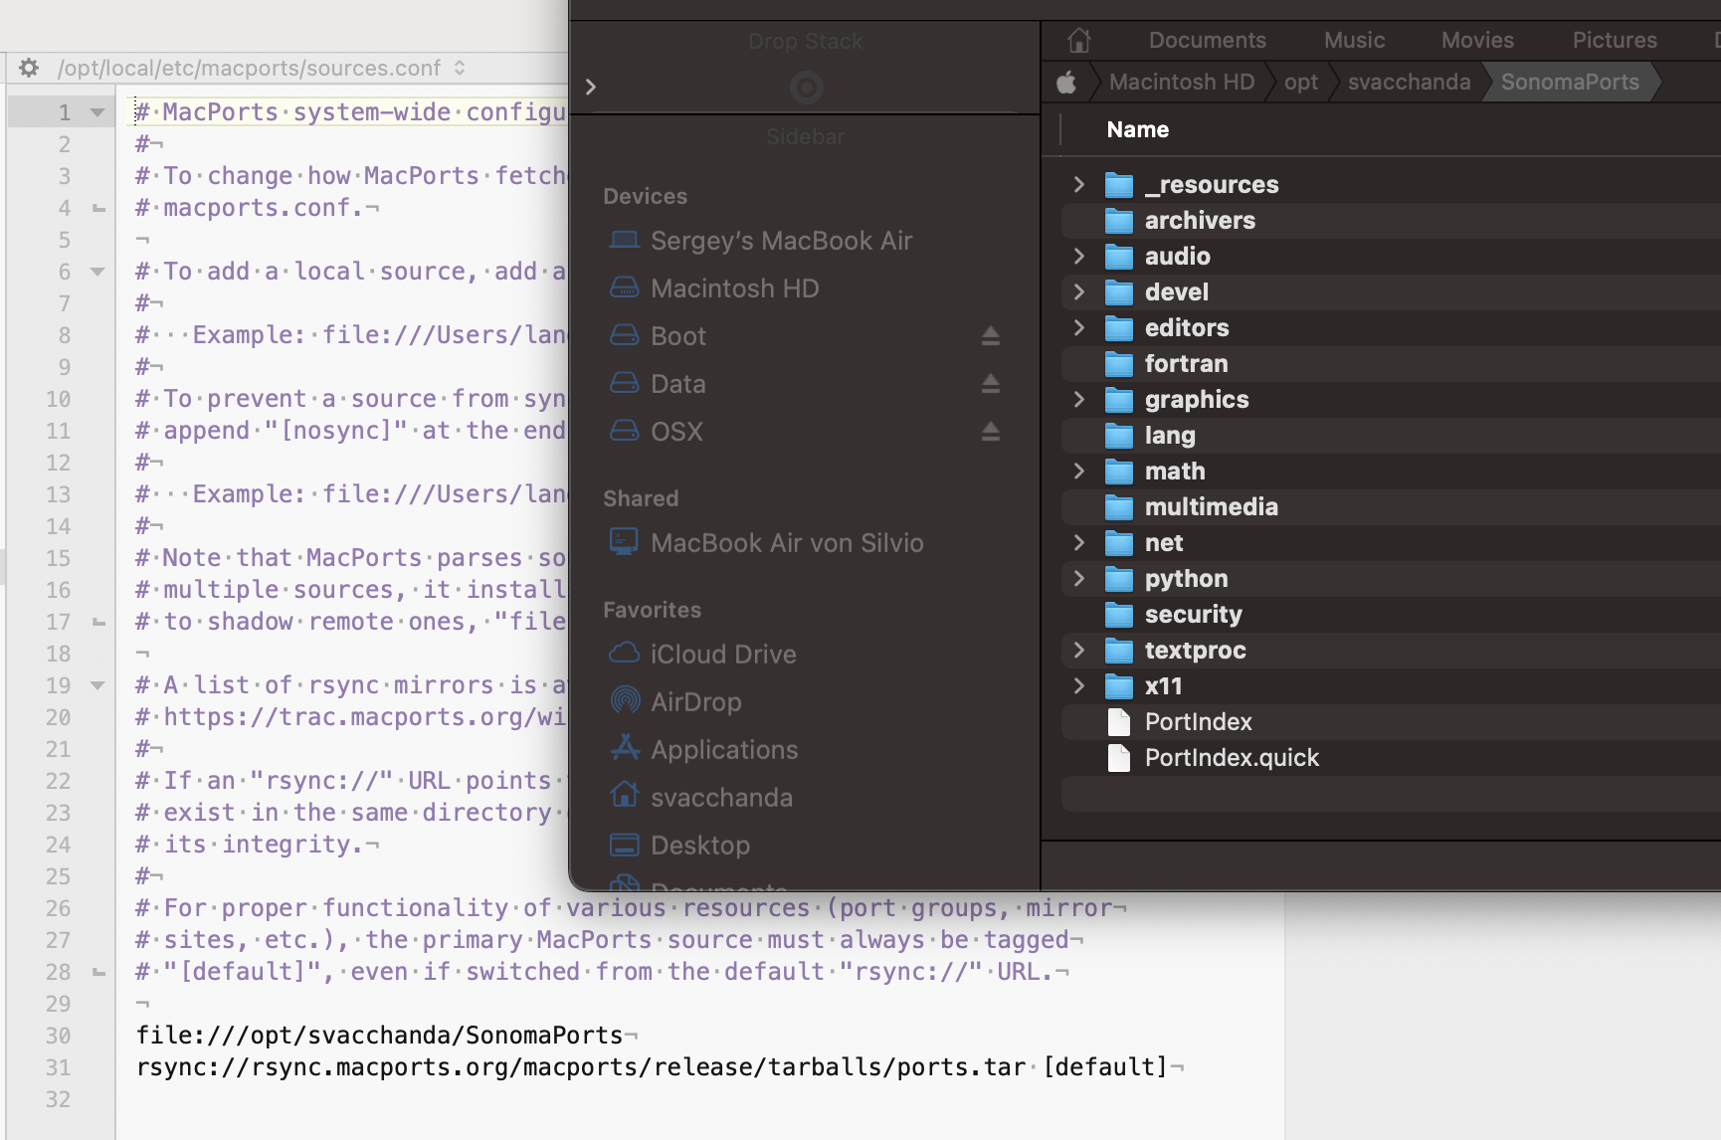Select the python folder icon

(x=1119, y=579)
